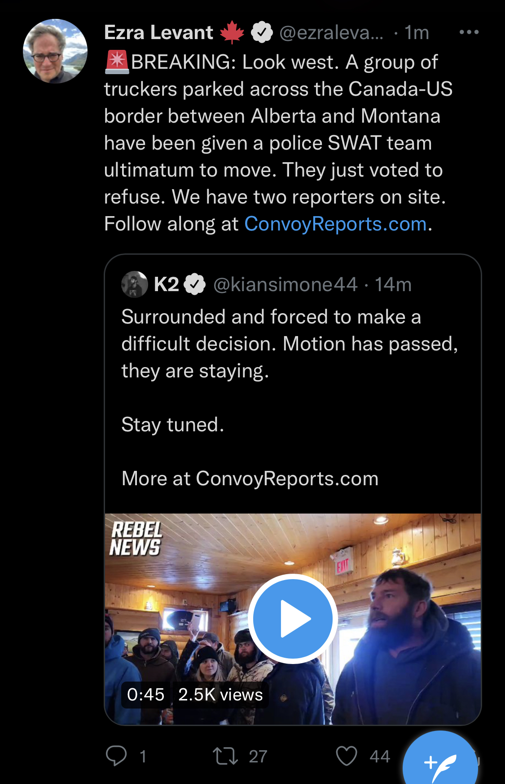Viewport: 505px width, 784px height.
Task: Open the three-dot more options menu
Action: tap(469, 32)
